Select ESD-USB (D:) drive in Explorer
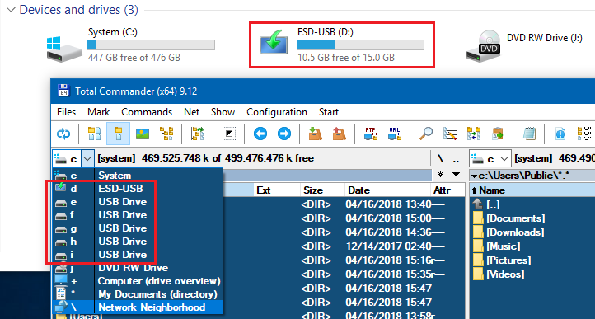 tap(341, 45)
